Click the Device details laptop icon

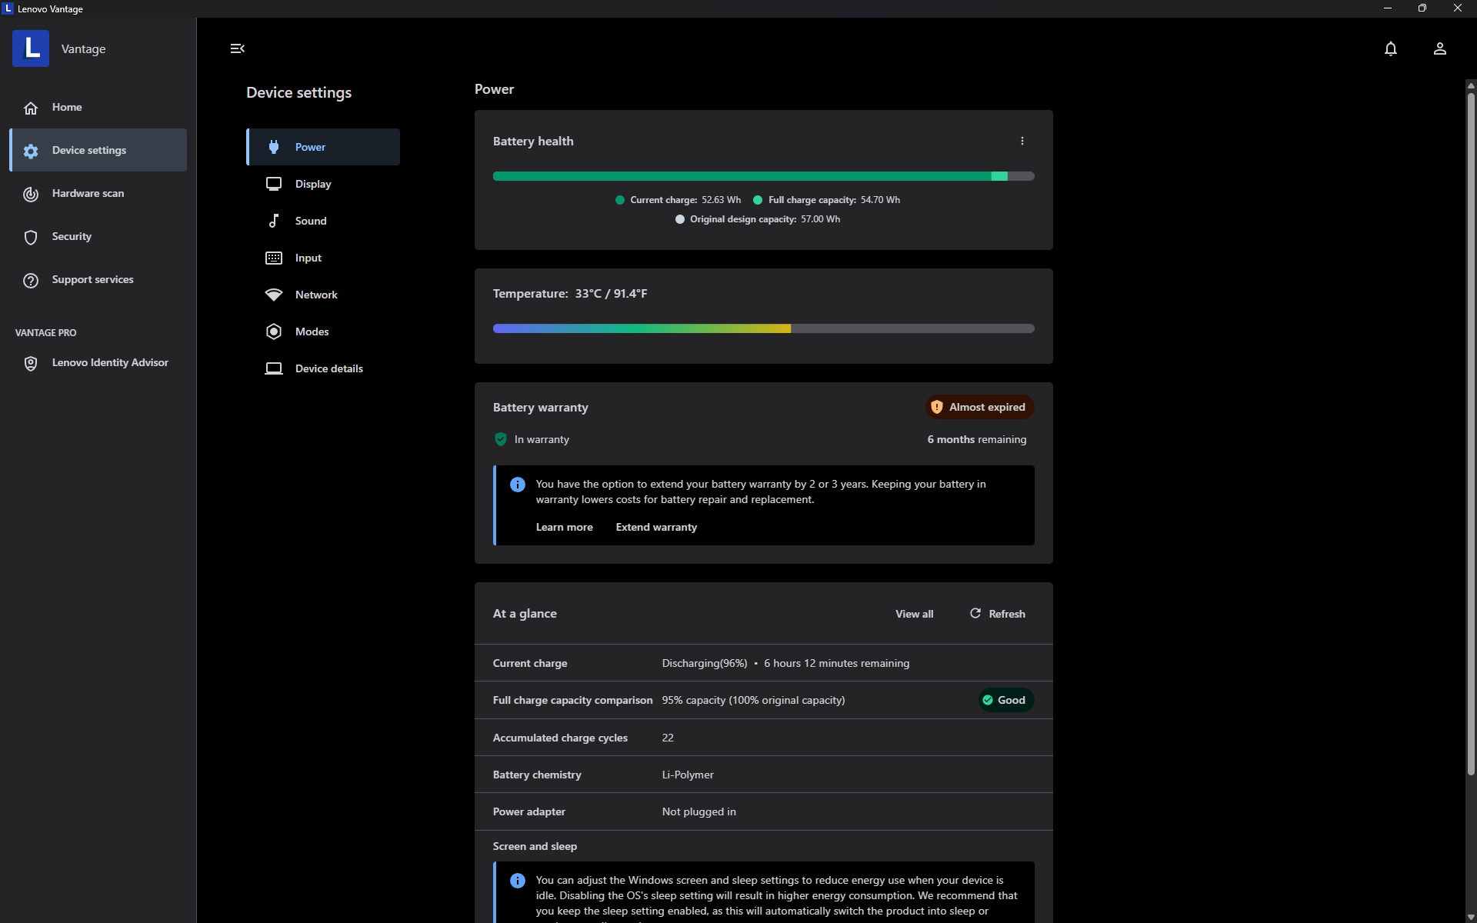(274, 368)
